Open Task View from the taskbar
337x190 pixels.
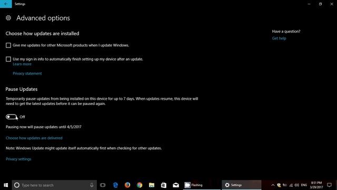[103, 185]
